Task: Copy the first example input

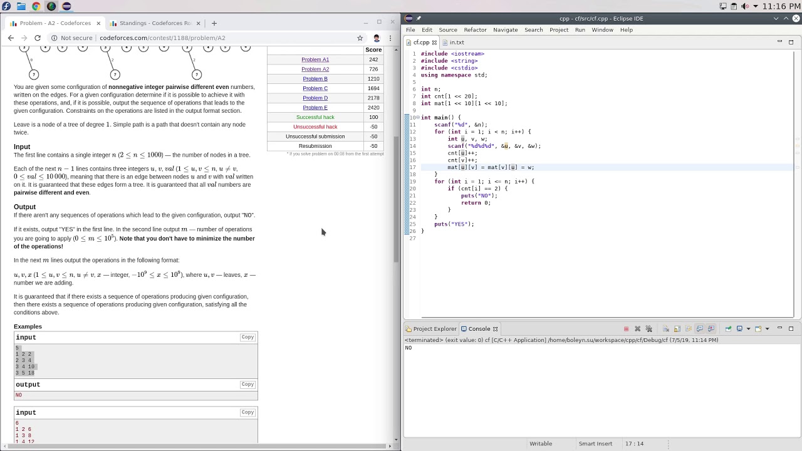Action: (247, 337)
